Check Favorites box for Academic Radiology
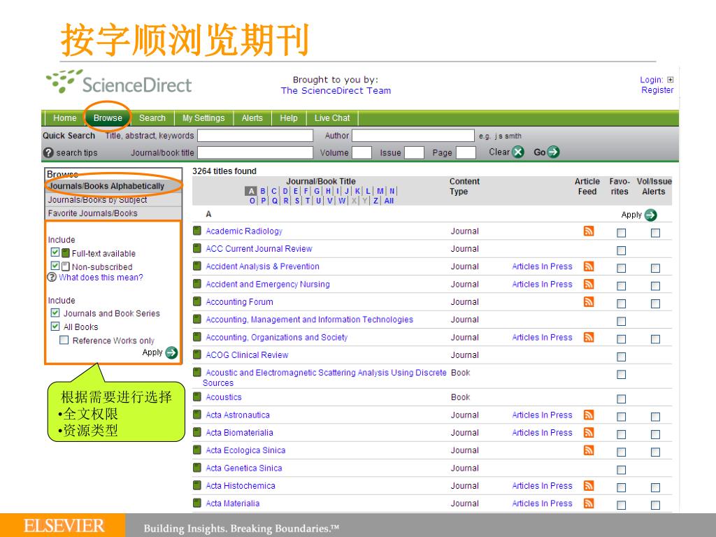 pyautogui.click(x=621, y=233)
